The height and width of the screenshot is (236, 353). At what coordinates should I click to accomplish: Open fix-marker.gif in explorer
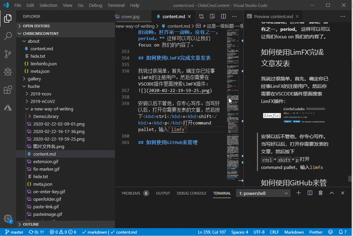pyautogui.click(x=66, y=169)
